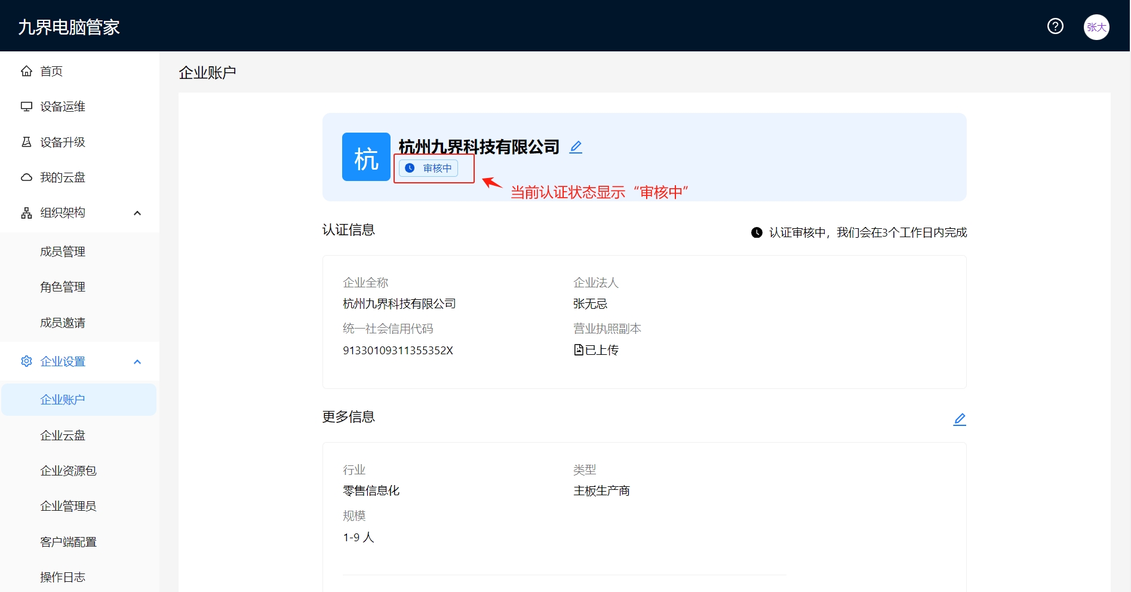Screen dimensions: 1131x592
Task: Click the 杭州九界科技有限公司 header title
Action: point(479,147)
